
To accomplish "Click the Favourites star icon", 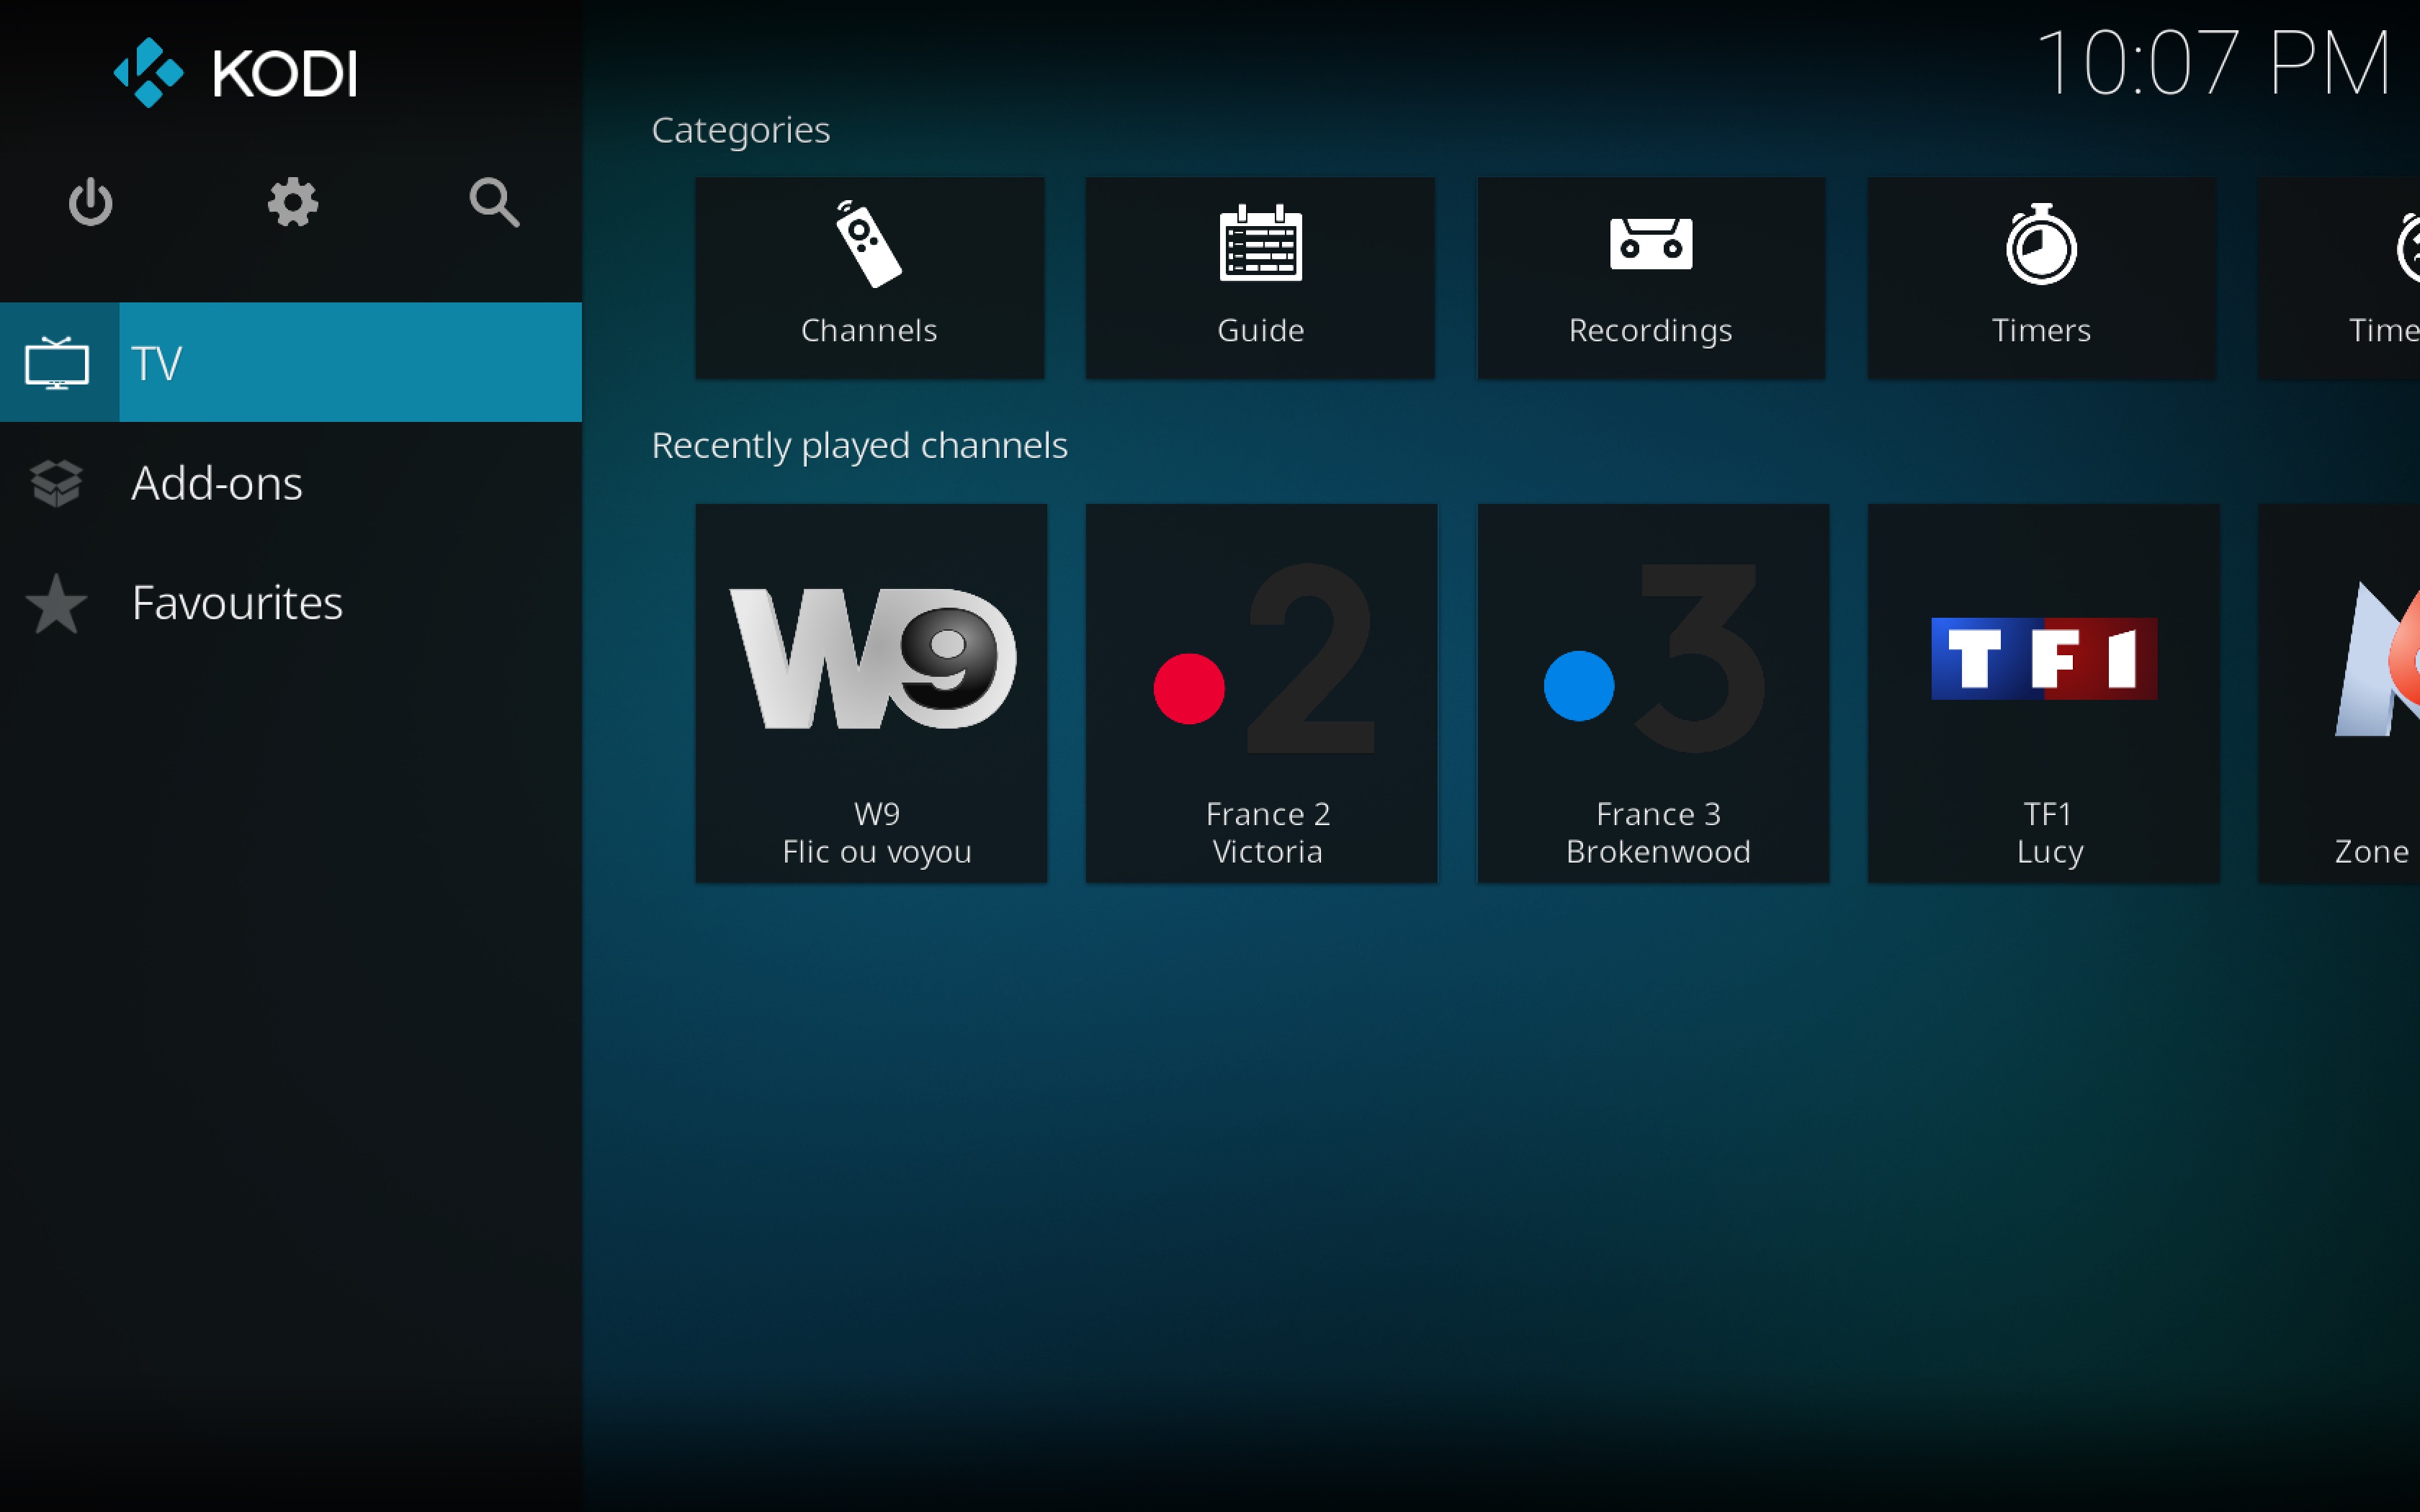I will pyautogui.click(x=56, y=604).
